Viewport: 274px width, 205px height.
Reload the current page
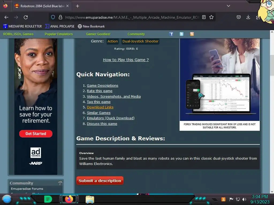26,17
